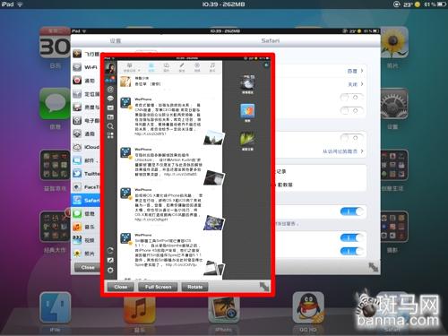This screenshot has width=448, height=336.
Task: Select the music note icon in Weibo top bar
Action: point(212,67)
